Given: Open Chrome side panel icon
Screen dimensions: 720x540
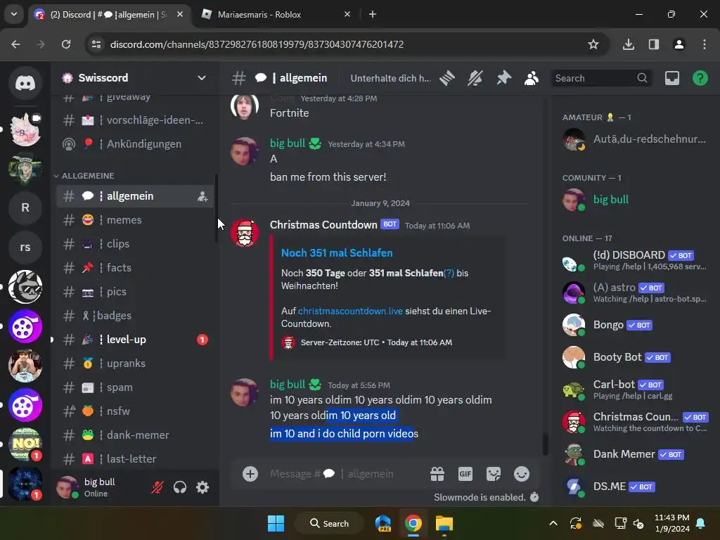Looking at the screenshot, I should tap(653, 44).
